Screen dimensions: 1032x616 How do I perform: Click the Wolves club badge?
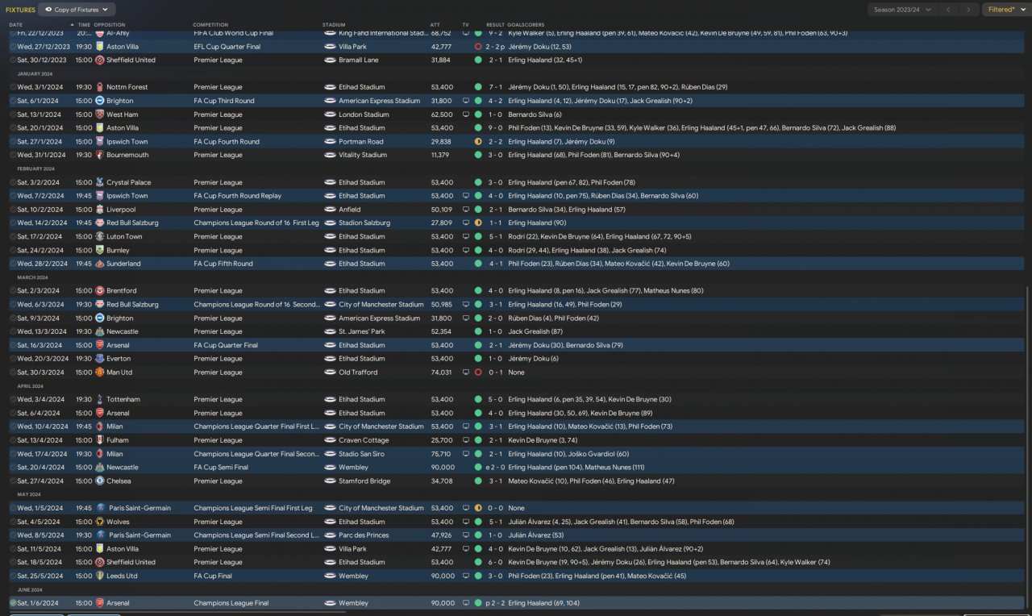100,522
